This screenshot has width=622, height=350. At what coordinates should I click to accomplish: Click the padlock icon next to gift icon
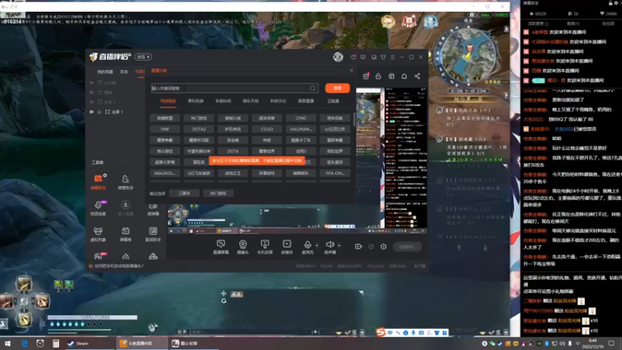pos(378,75)
